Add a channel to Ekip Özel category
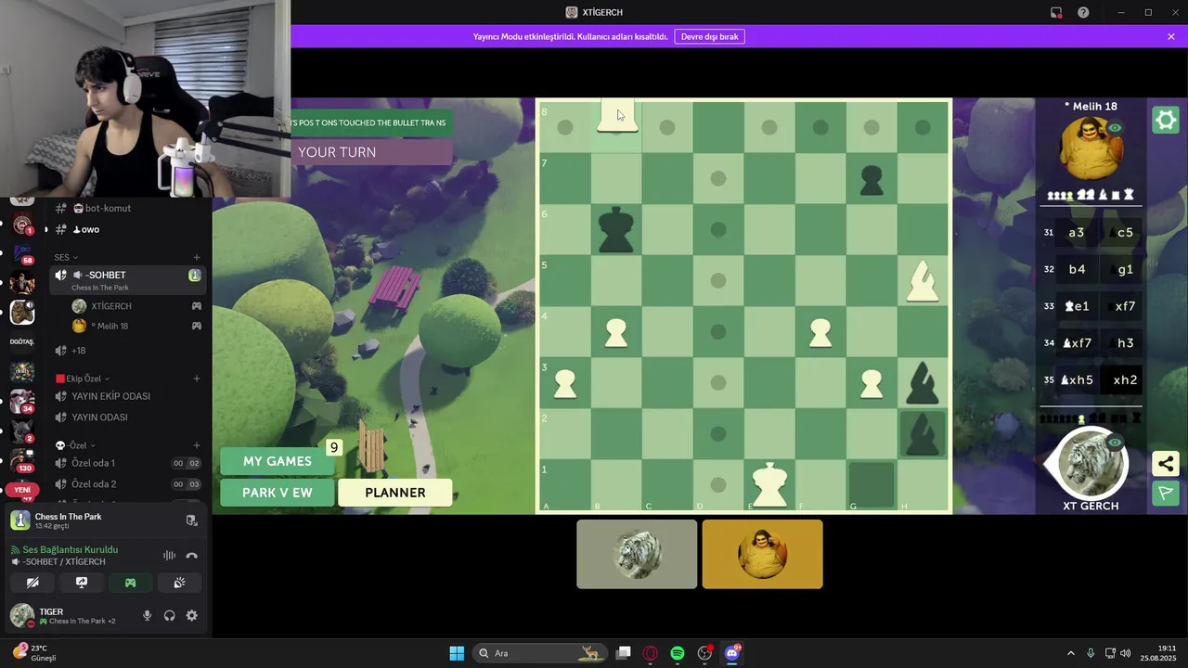Image resolution: width=1188 pixels, height=668 pixels. 197,379
